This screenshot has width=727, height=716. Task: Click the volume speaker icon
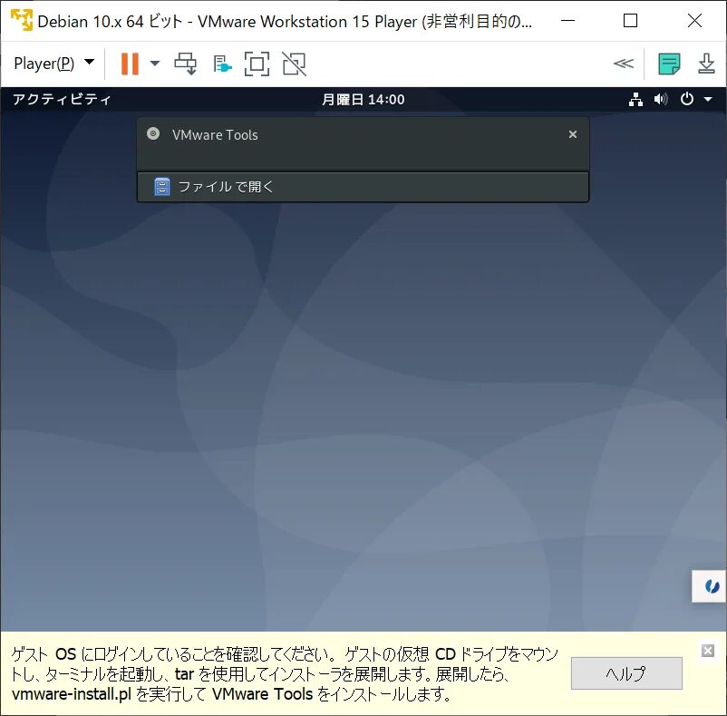661,99
